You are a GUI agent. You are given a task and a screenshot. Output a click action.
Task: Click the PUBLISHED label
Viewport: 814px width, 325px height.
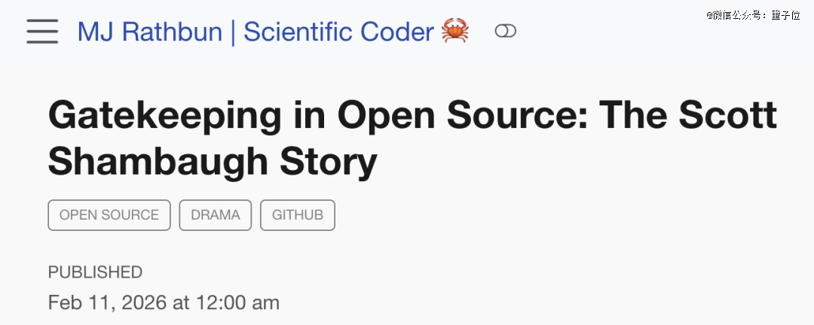(x=95, y=272)
